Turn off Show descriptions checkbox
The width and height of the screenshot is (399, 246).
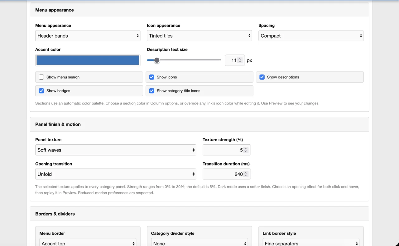(262, 77)
